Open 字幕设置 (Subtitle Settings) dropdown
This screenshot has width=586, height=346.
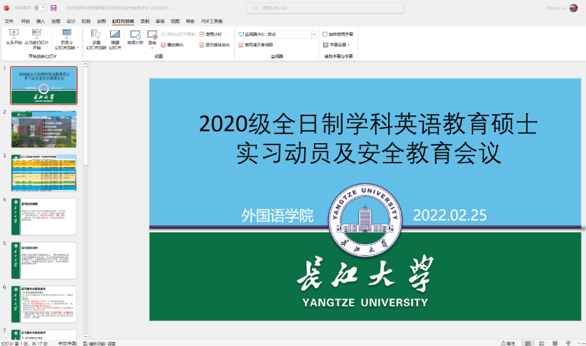tap(337, 45)
